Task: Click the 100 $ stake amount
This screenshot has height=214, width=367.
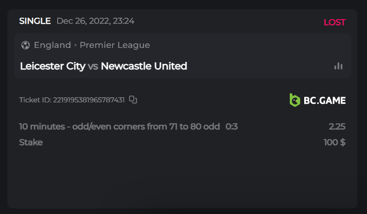Action: click(334, 142)
